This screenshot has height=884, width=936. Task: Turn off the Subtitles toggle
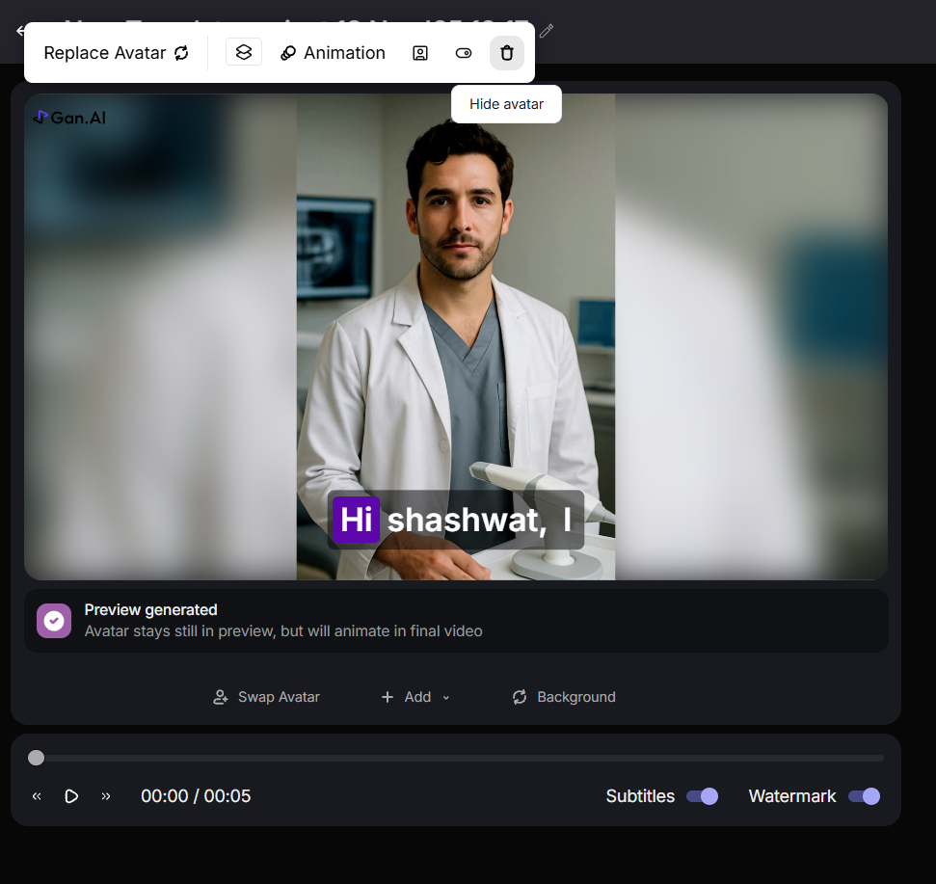pyautogui.click(x=702, y=796)
